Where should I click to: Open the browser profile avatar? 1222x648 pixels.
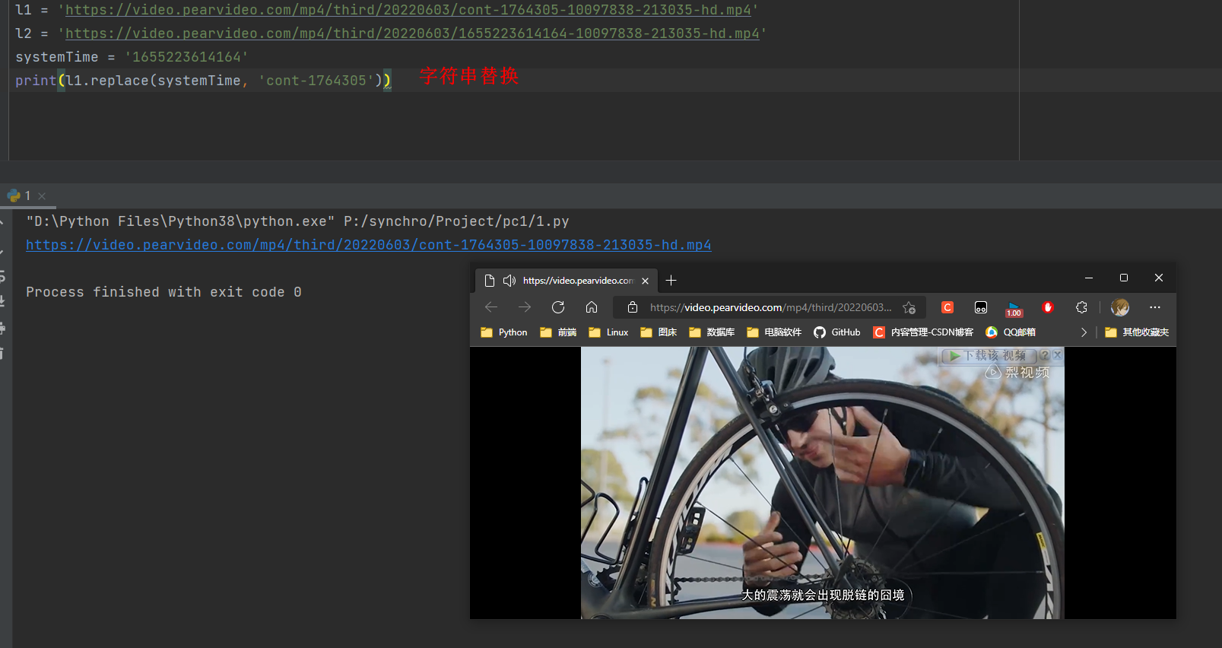[1120, 307]
